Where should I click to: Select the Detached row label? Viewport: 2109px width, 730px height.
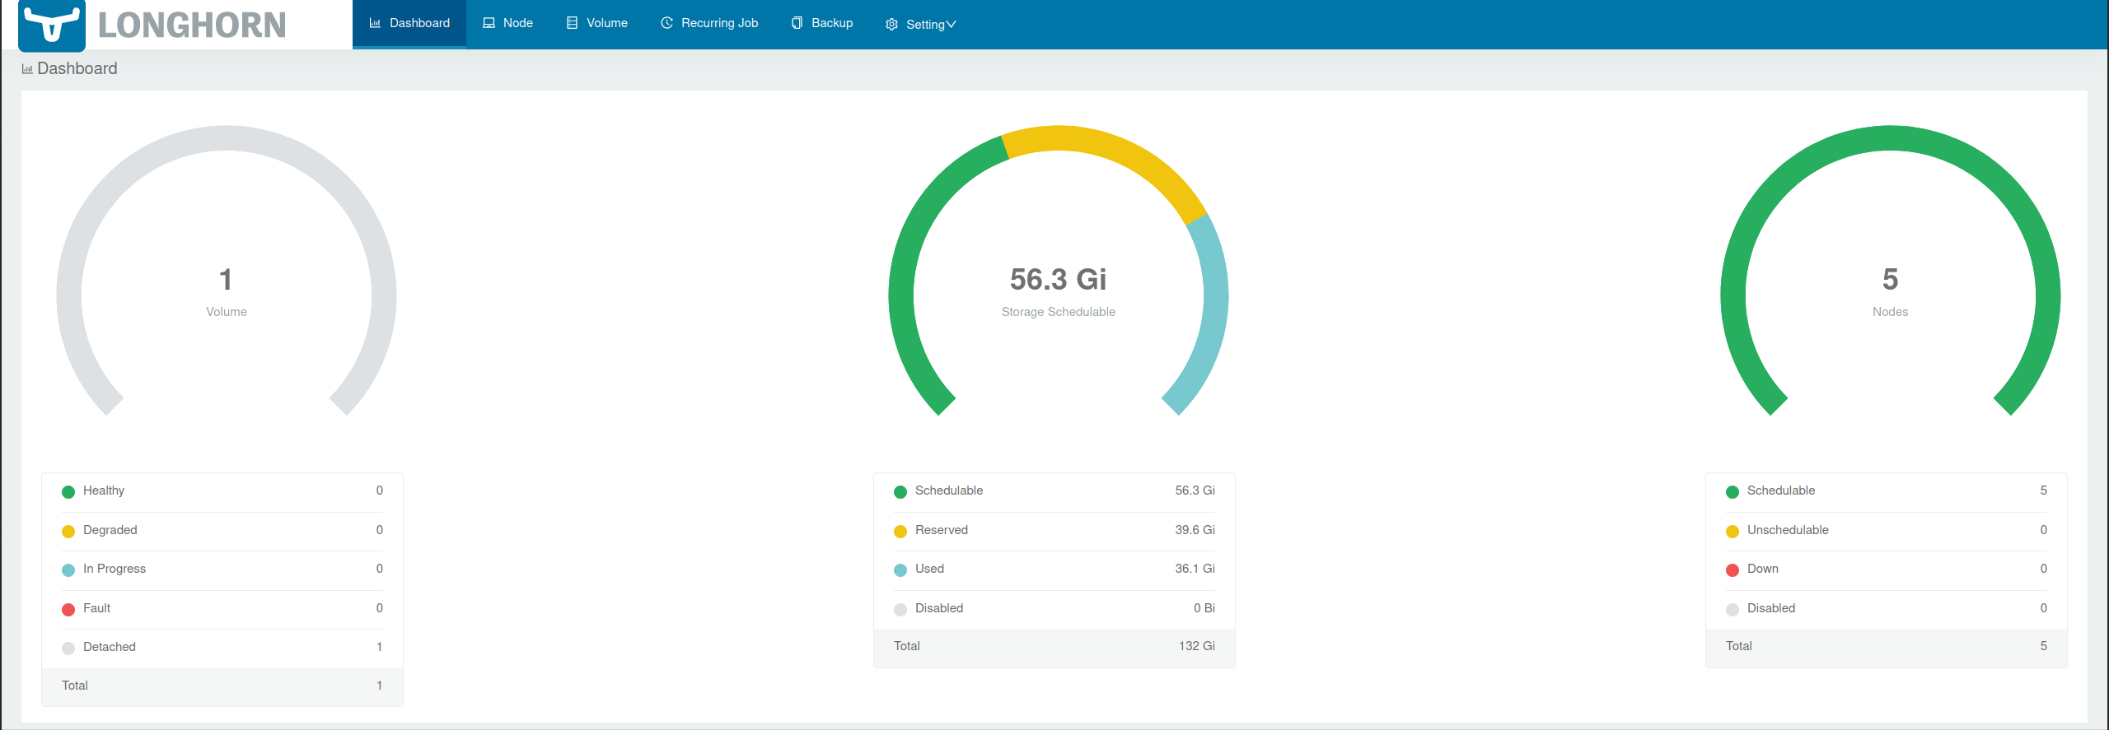pos(110,647)
